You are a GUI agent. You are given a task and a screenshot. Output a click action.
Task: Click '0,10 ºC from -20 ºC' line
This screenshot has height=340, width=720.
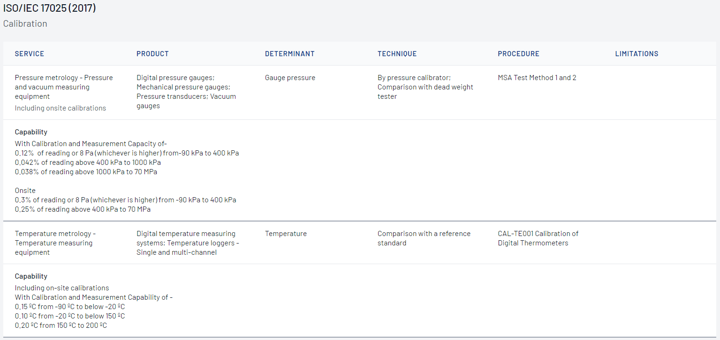tap(70, 316)
